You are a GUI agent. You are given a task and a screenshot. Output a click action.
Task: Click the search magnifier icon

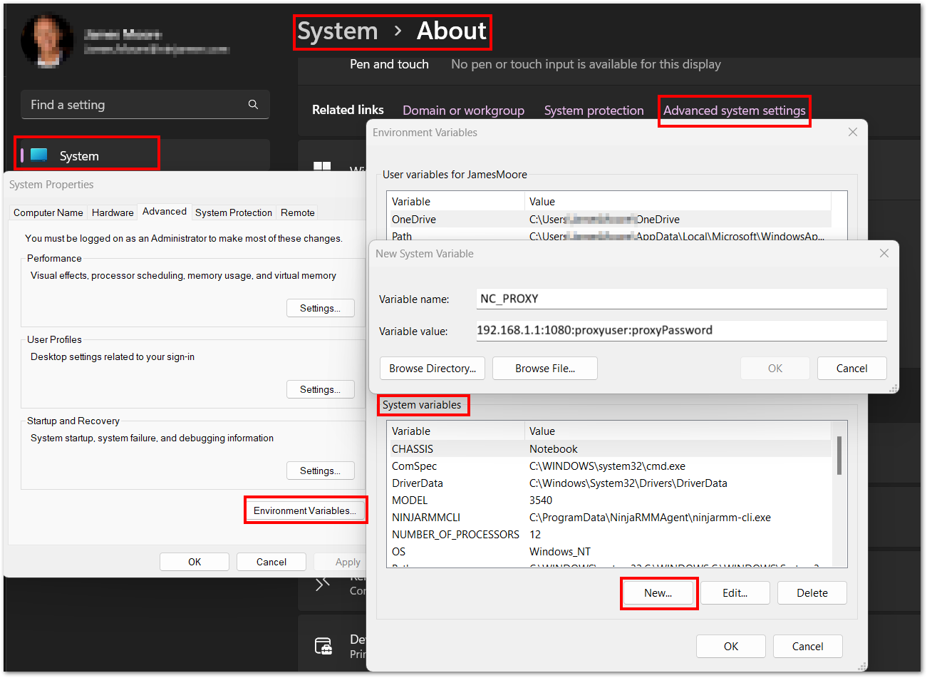pyautogui.click(x=253, y=104)
